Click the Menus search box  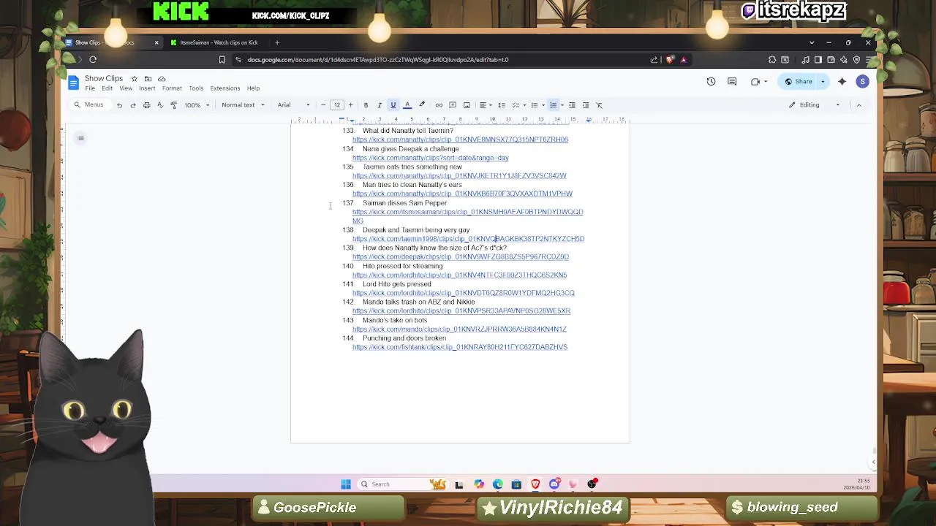tap(88, 105)
